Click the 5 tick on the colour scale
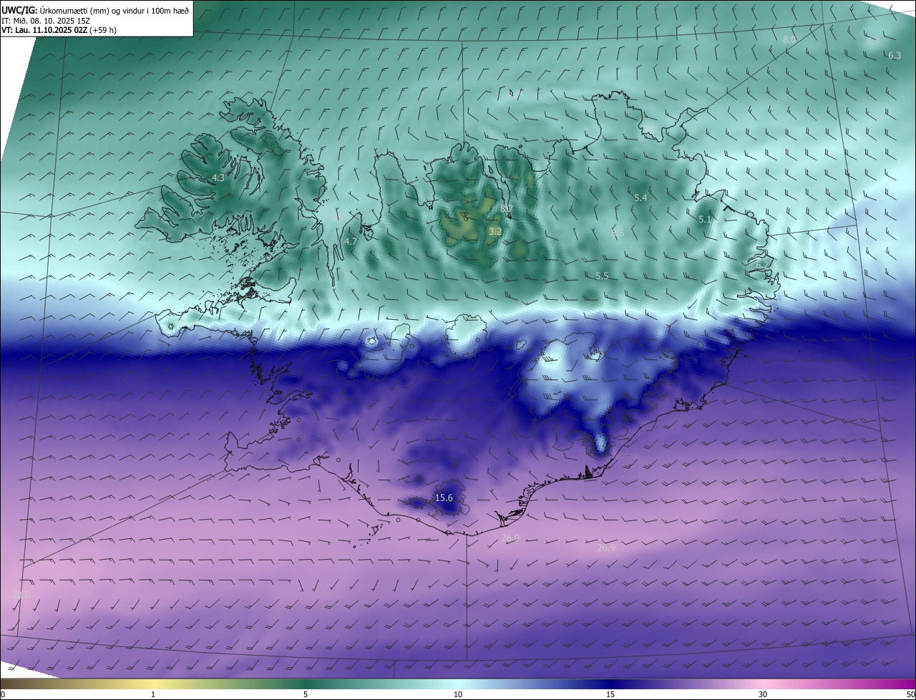916x700 pixels. [x=306, y=694]
